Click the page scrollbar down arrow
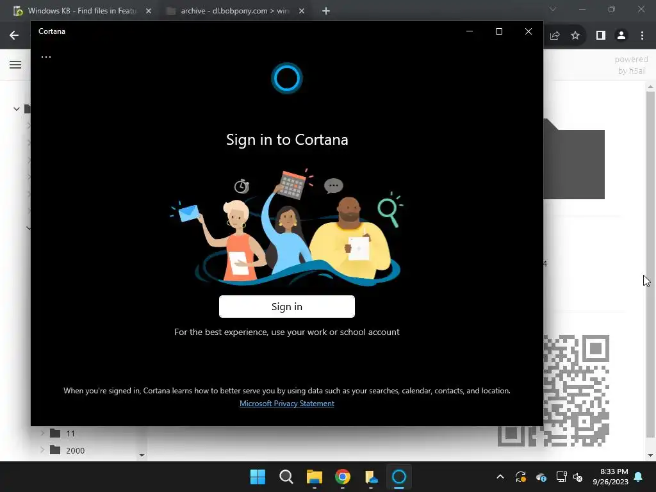The height and width of the screenshot is (492, 656). [650, 455]
